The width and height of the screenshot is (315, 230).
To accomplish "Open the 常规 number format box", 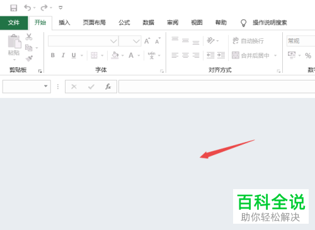I will click(x=301, y=41).
